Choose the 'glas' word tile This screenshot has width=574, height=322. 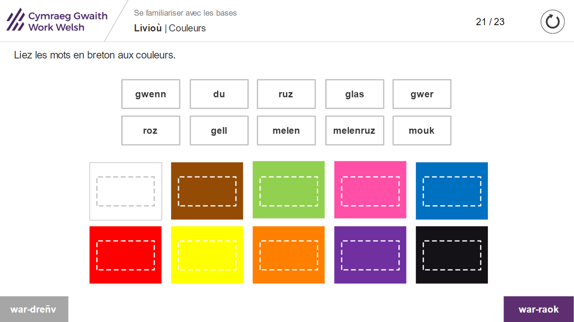[x=354, y=94]
